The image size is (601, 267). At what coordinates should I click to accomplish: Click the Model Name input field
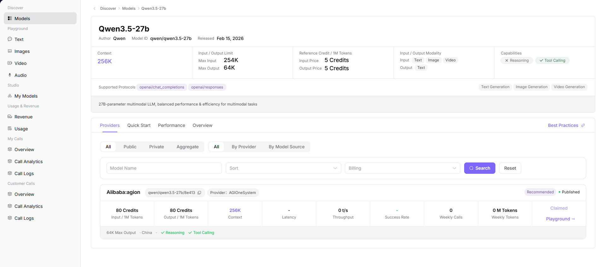pos(164,168)
